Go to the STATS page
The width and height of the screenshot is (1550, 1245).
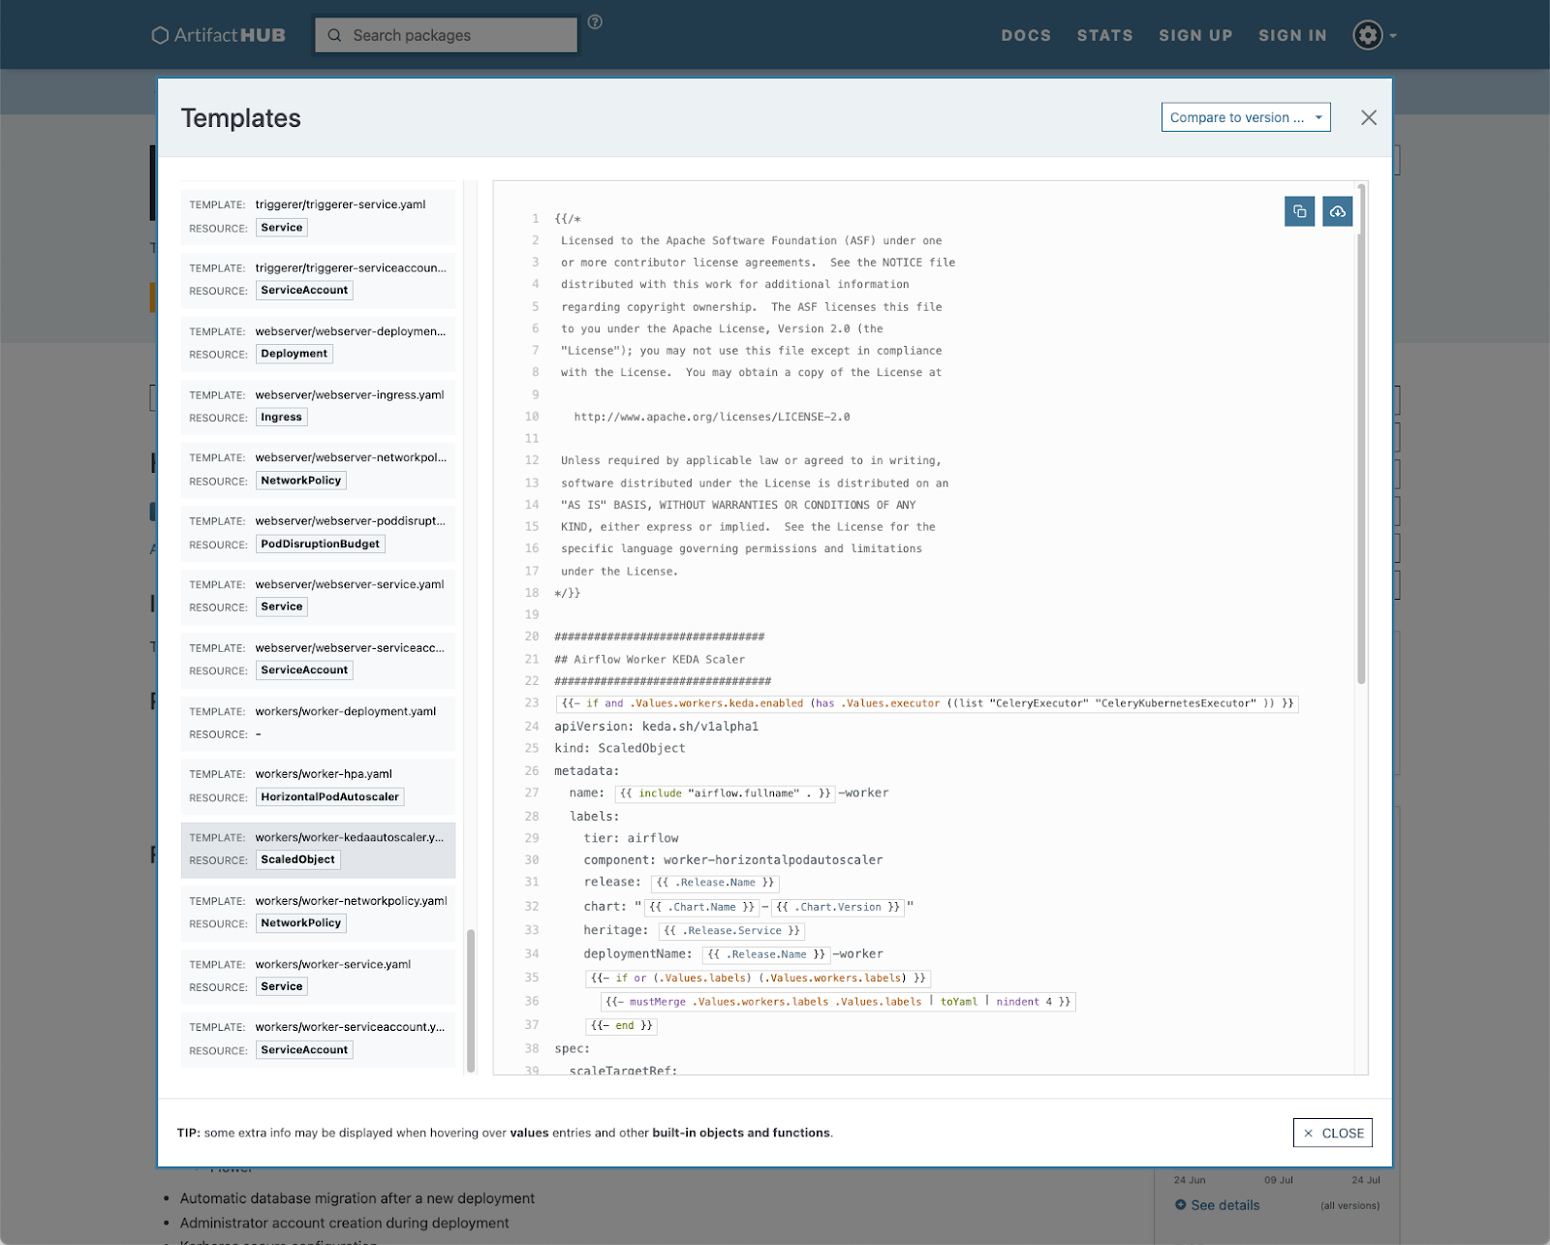pos(1104,36)
